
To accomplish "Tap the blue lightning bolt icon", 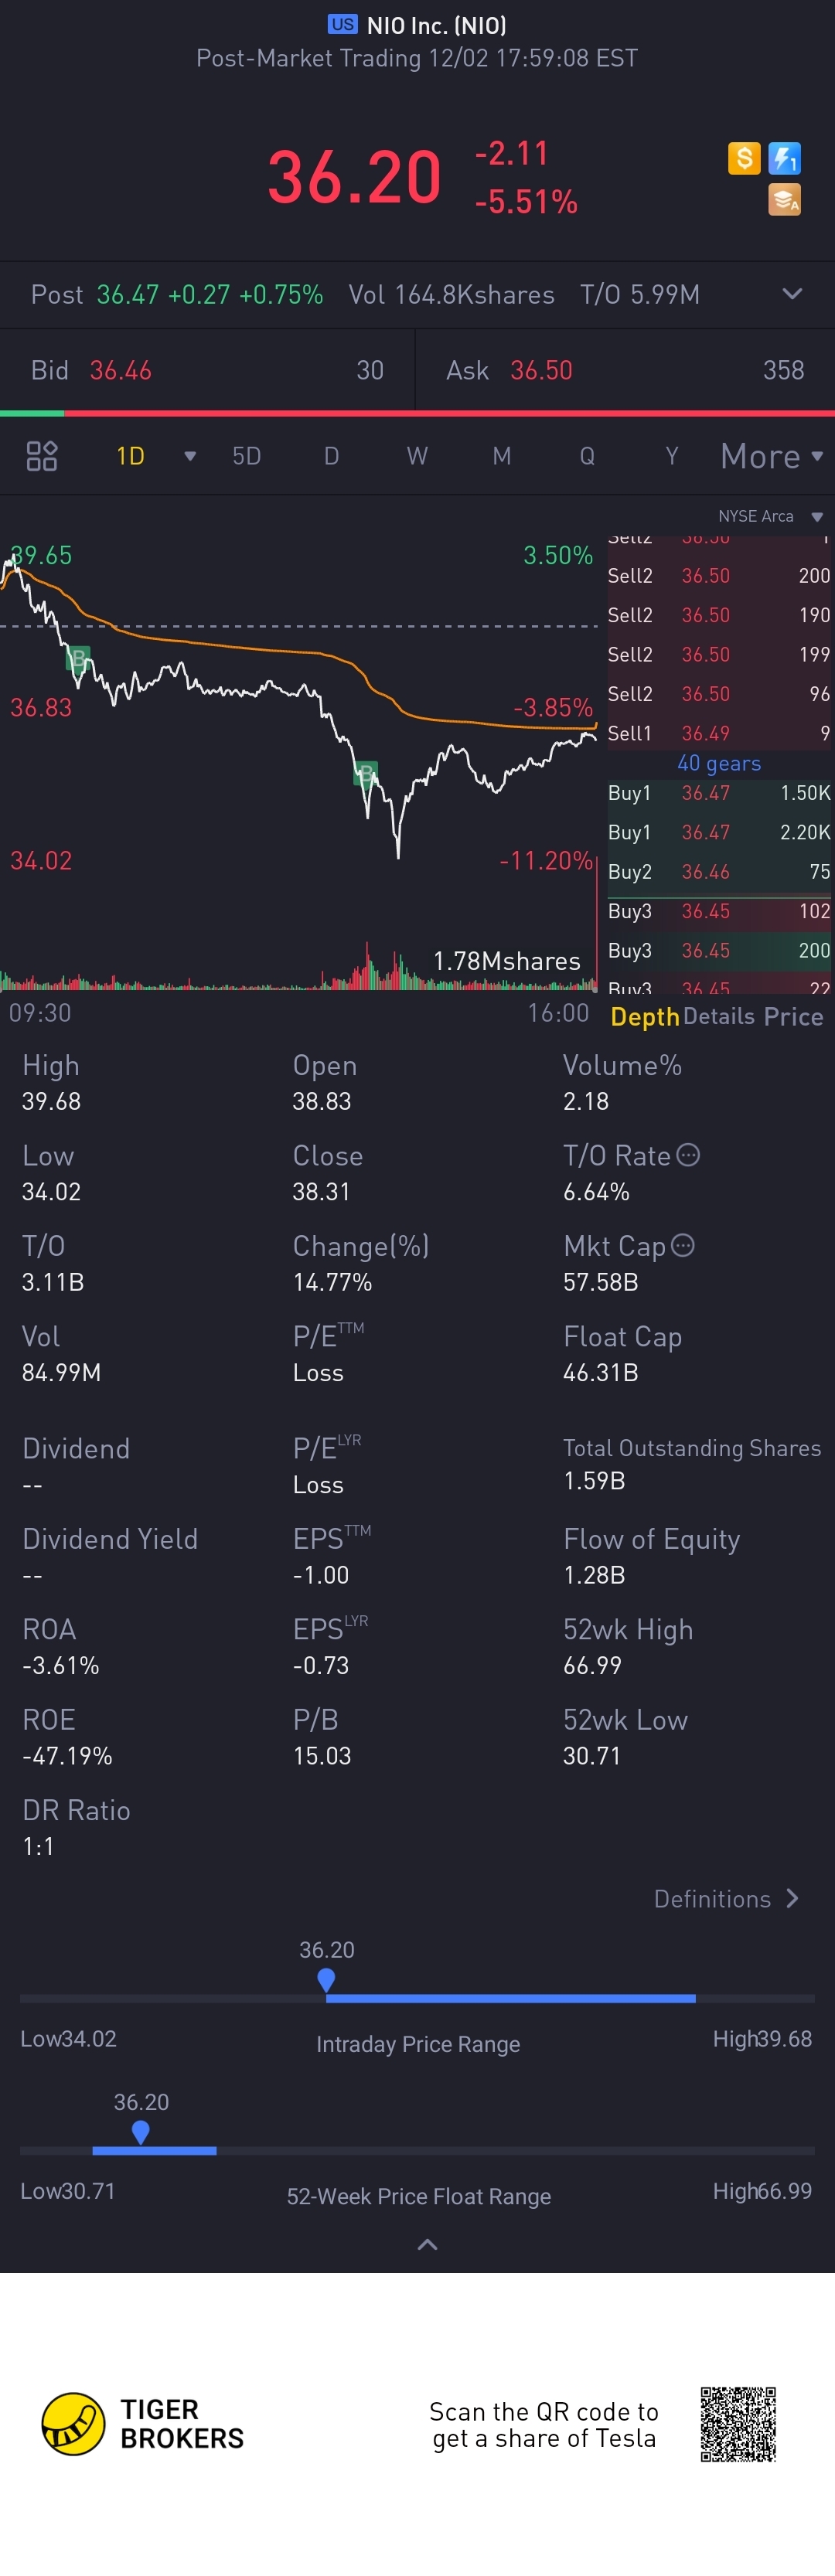I will tap(784, 158).
